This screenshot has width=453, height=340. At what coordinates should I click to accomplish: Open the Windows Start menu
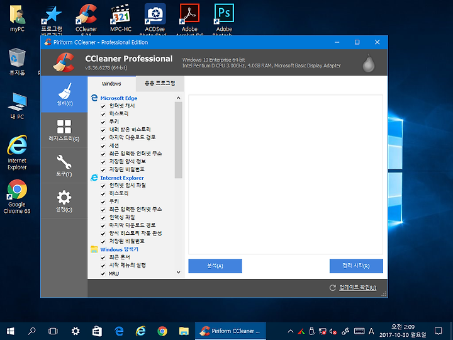click(x=11, y=331)
